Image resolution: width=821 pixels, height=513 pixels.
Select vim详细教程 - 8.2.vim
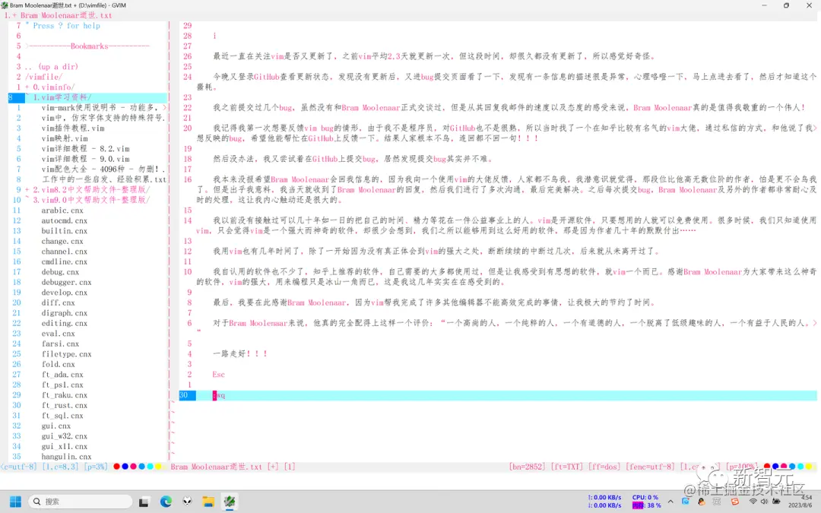click(85, 149)
